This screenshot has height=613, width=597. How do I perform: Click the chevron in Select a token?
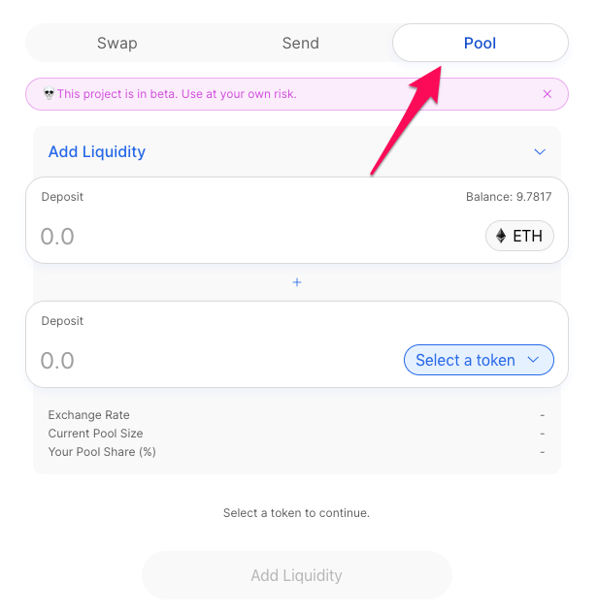(532, 360)
